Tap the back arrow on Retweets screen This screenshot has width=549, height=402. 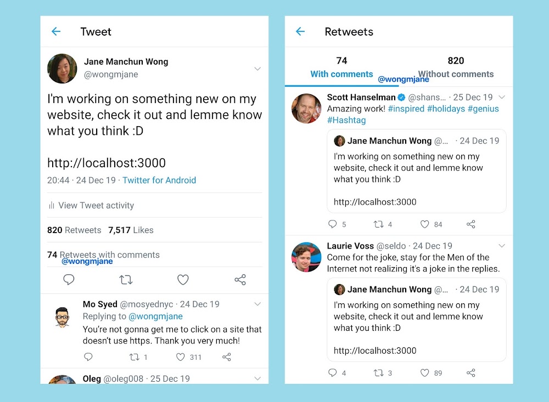[300, 31]
